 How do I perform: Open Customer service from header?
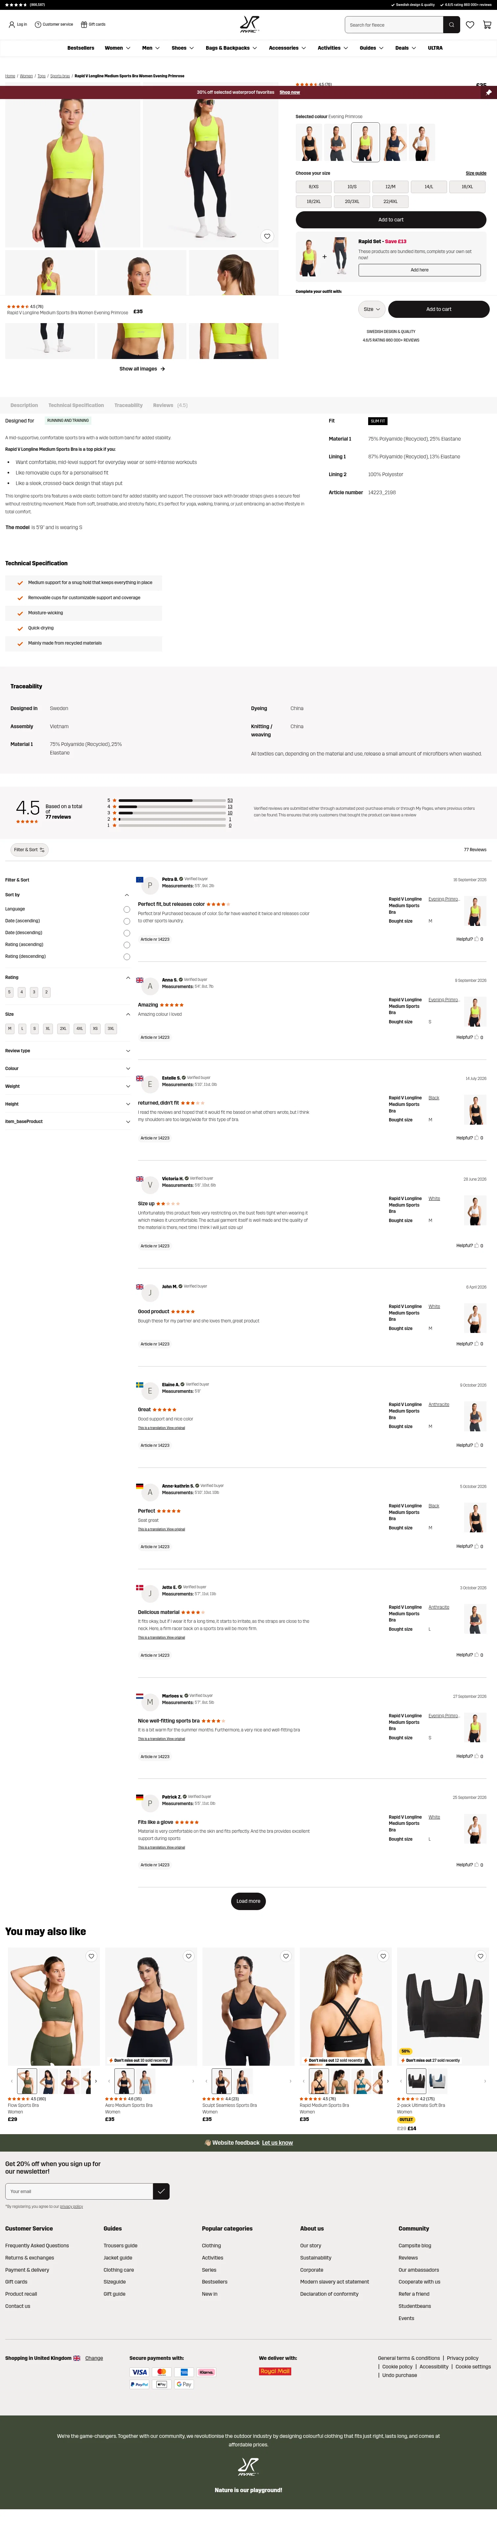pyautogui.click(x=54, y=25)
